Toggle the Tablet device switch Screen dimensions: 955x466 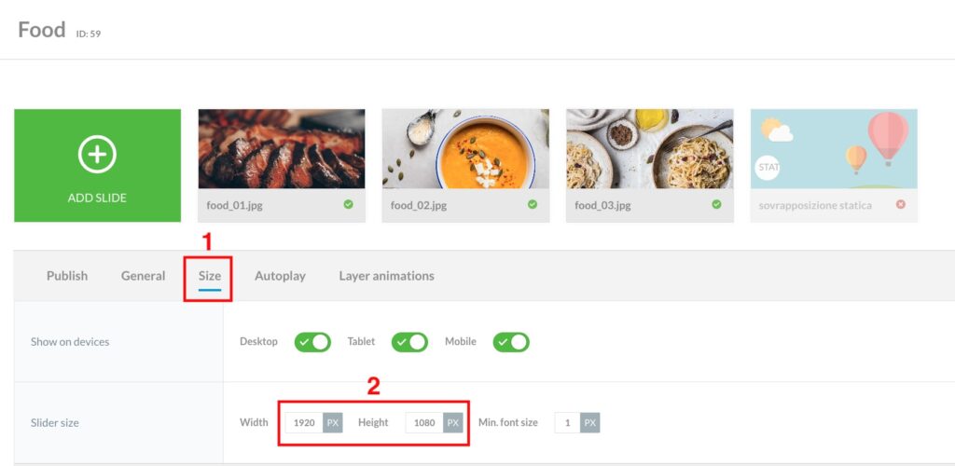[409, 342]
